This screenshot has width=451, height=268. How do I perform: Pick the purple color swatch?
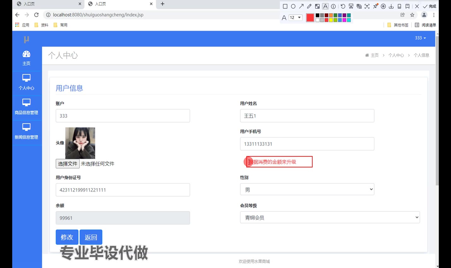tap(344, 15)
